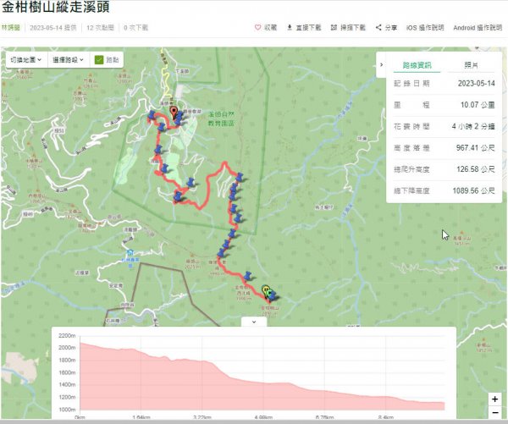Zoom in the map with plus

tap(494, 399)
